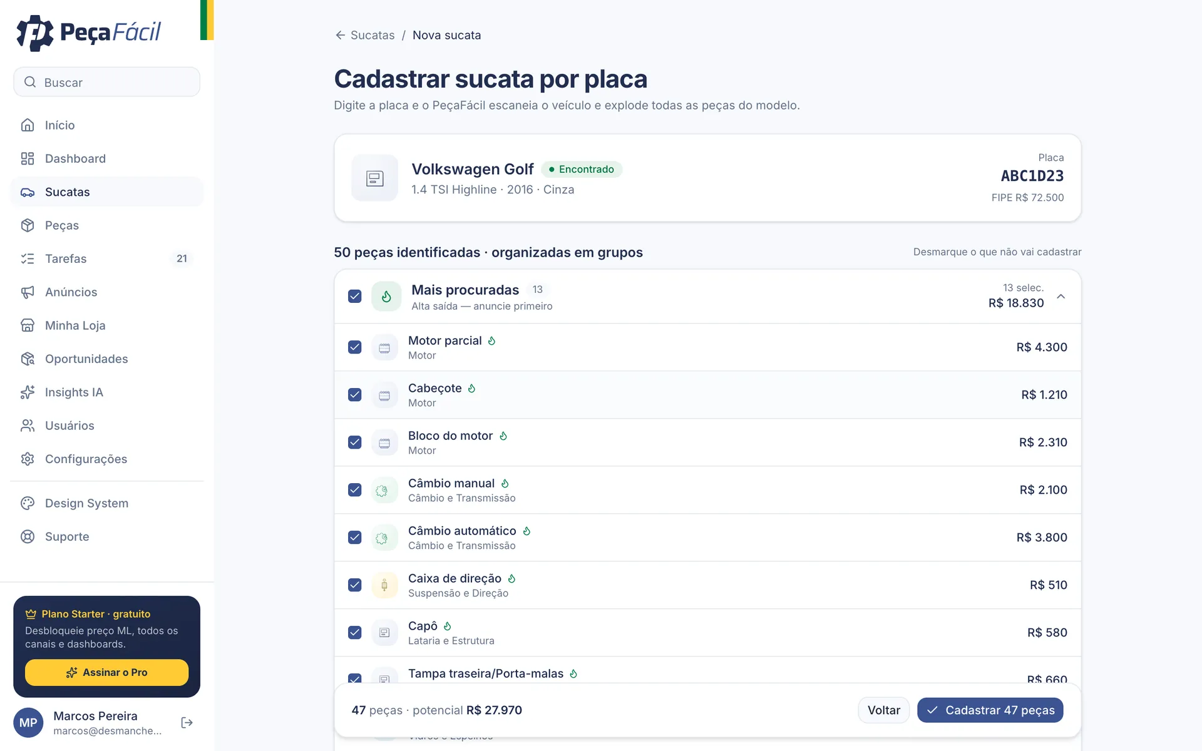
Task: Go to Tarefas in the sidebar
Action: [107, 258]
